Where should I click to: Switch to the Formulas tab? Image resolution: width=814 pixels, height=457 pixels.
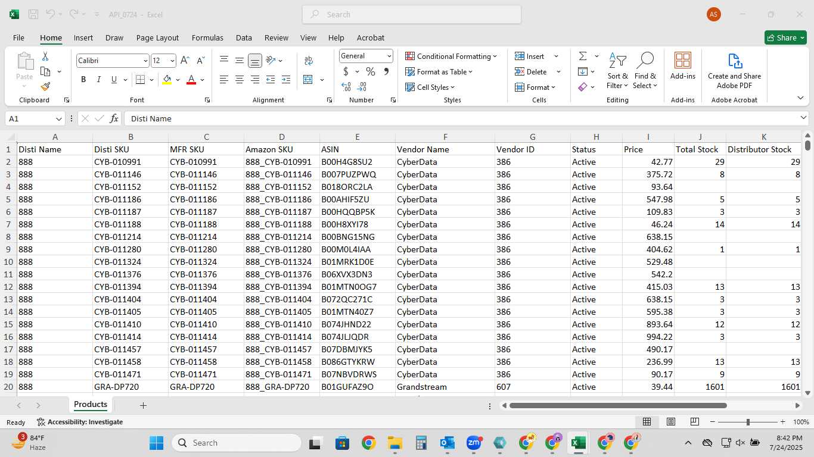pos(207,37)
